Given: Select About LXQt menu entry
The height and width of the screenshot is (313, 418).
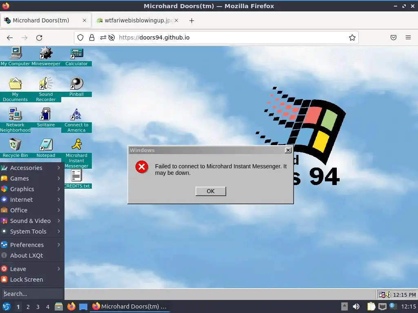Looking at the screenshot, I should 32,256.
